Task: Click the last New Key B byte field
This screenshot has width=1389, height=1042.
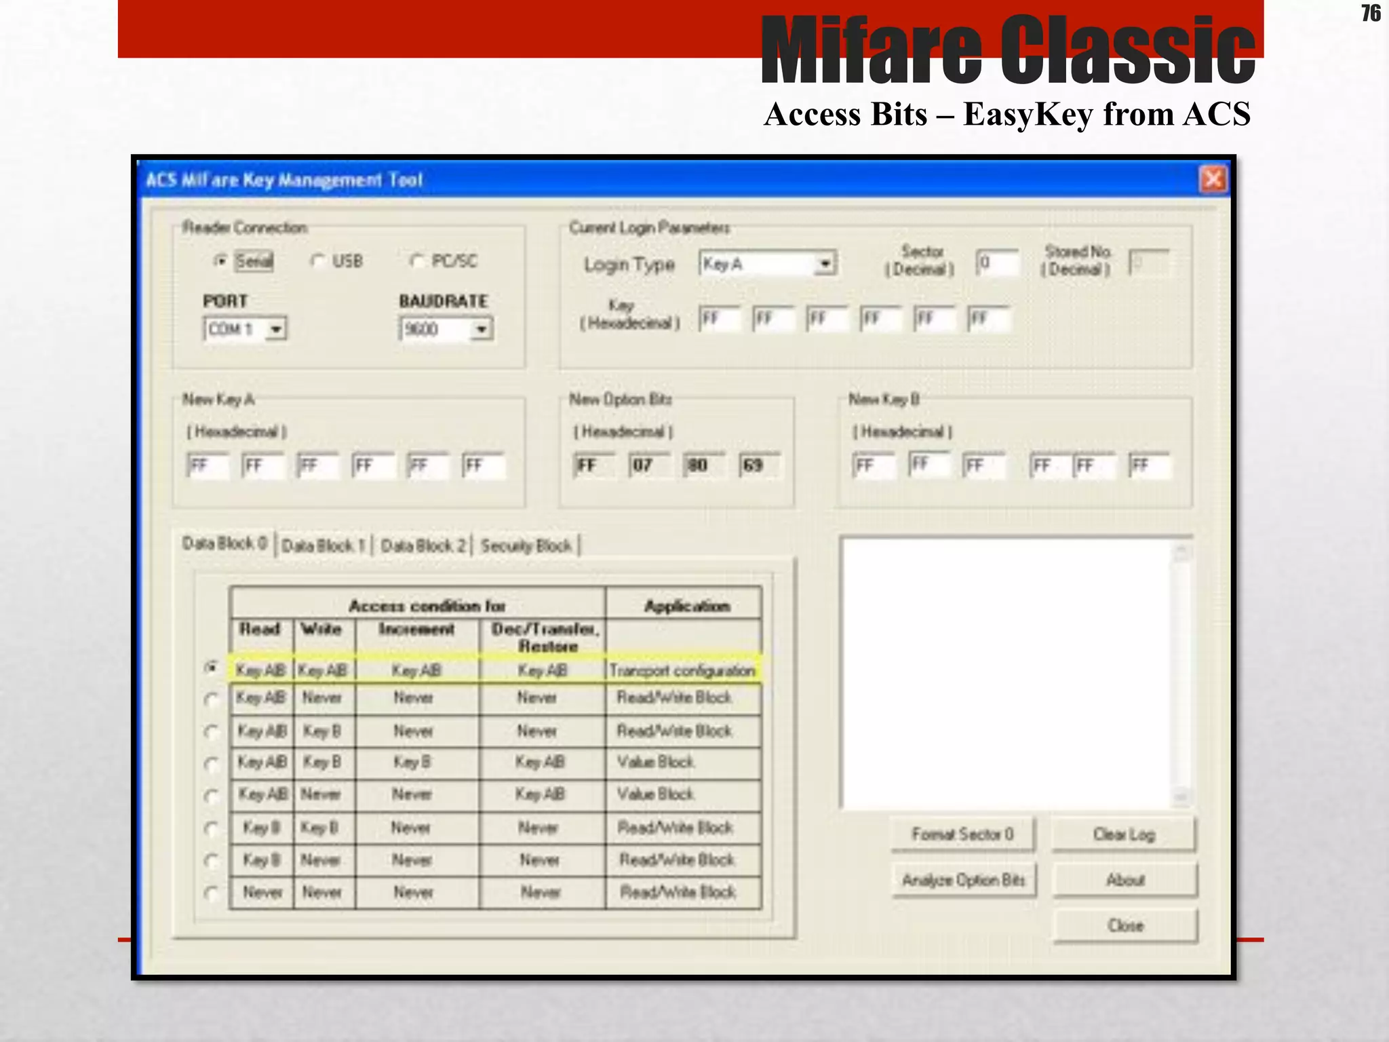Action: [x=1150, y=466]
